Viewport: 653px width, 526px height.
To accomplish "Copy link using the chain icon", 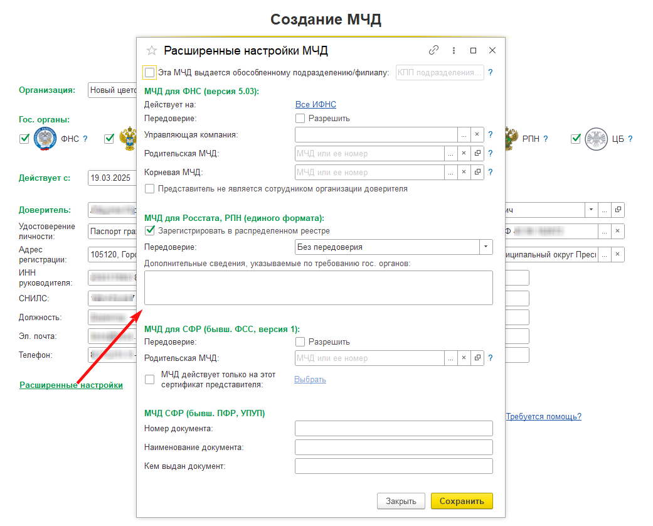I will click(433, 50).
